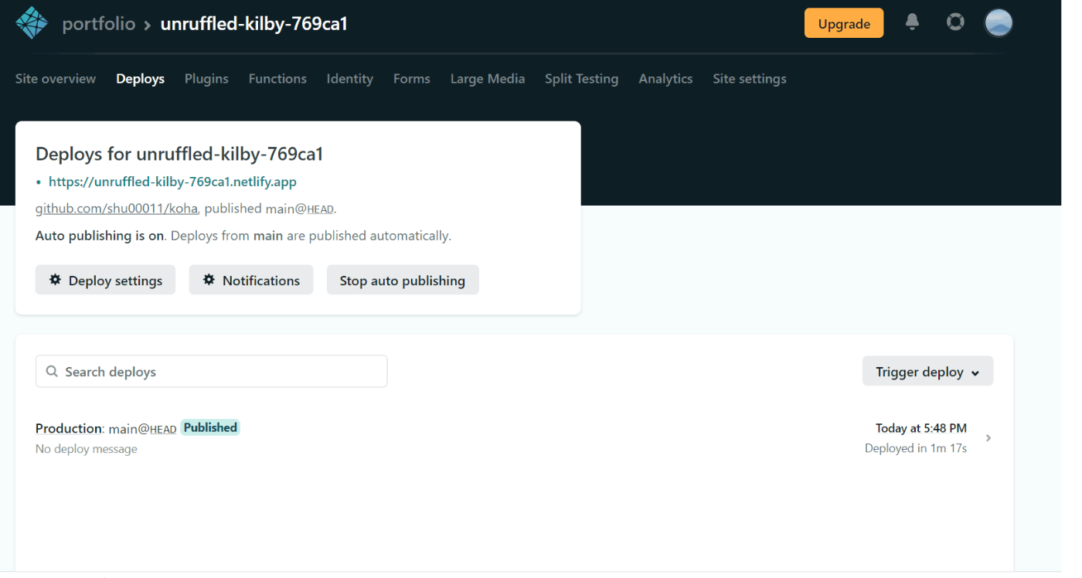Click 'No deploy message' text
This screenshot has height=578, width=1082.
coord(87,449)
